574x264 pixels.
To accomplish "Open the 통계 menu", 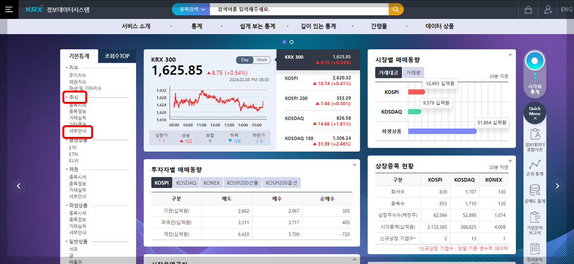I will point(196,26).
